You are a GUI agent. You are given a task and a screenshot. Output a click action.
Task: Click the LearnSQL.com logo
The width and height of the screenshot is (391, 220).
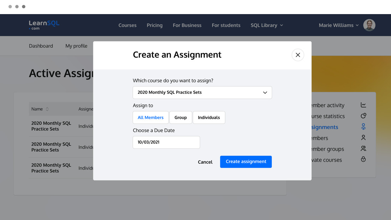(44, 25)
